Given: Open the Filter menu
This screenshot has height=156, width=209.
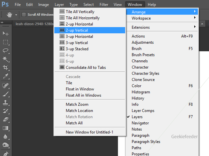Looking at the screenshot, I should click(104, 5).
